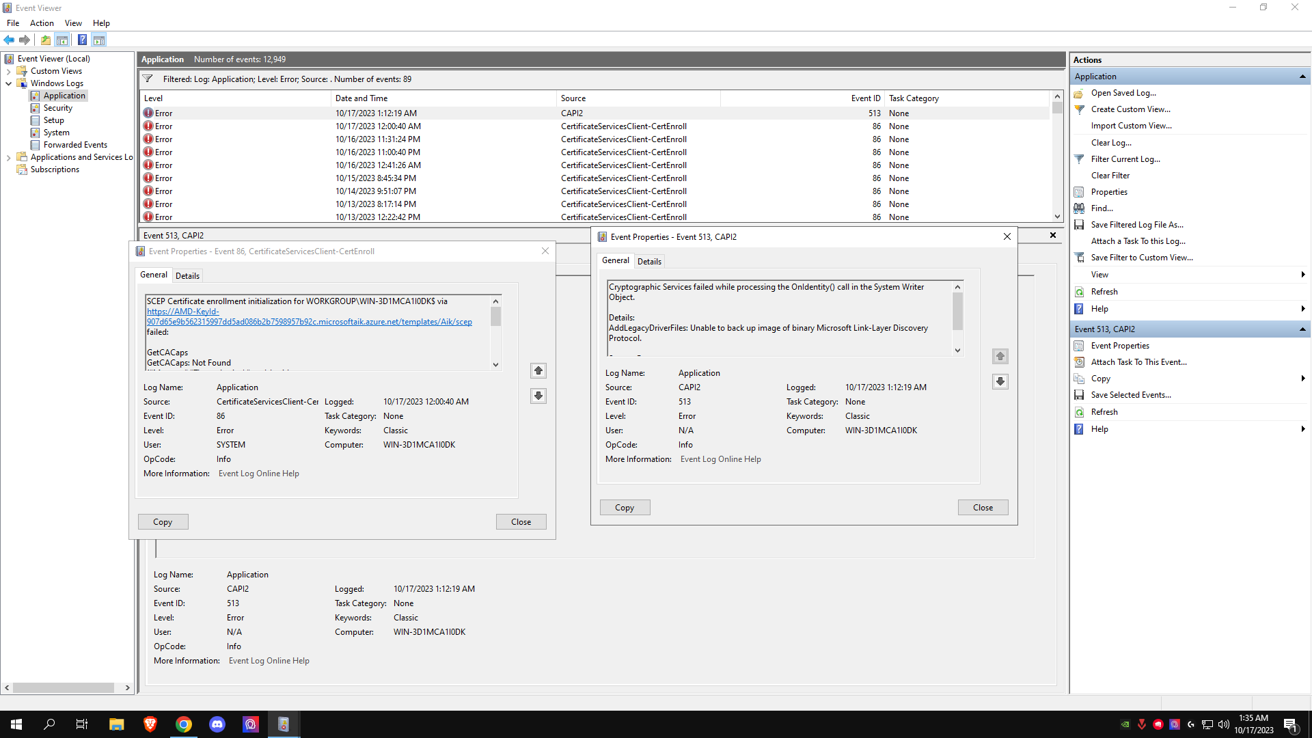Expand Applications and Services Logs node
1312x738 pixels.
[x=8, y=157]
